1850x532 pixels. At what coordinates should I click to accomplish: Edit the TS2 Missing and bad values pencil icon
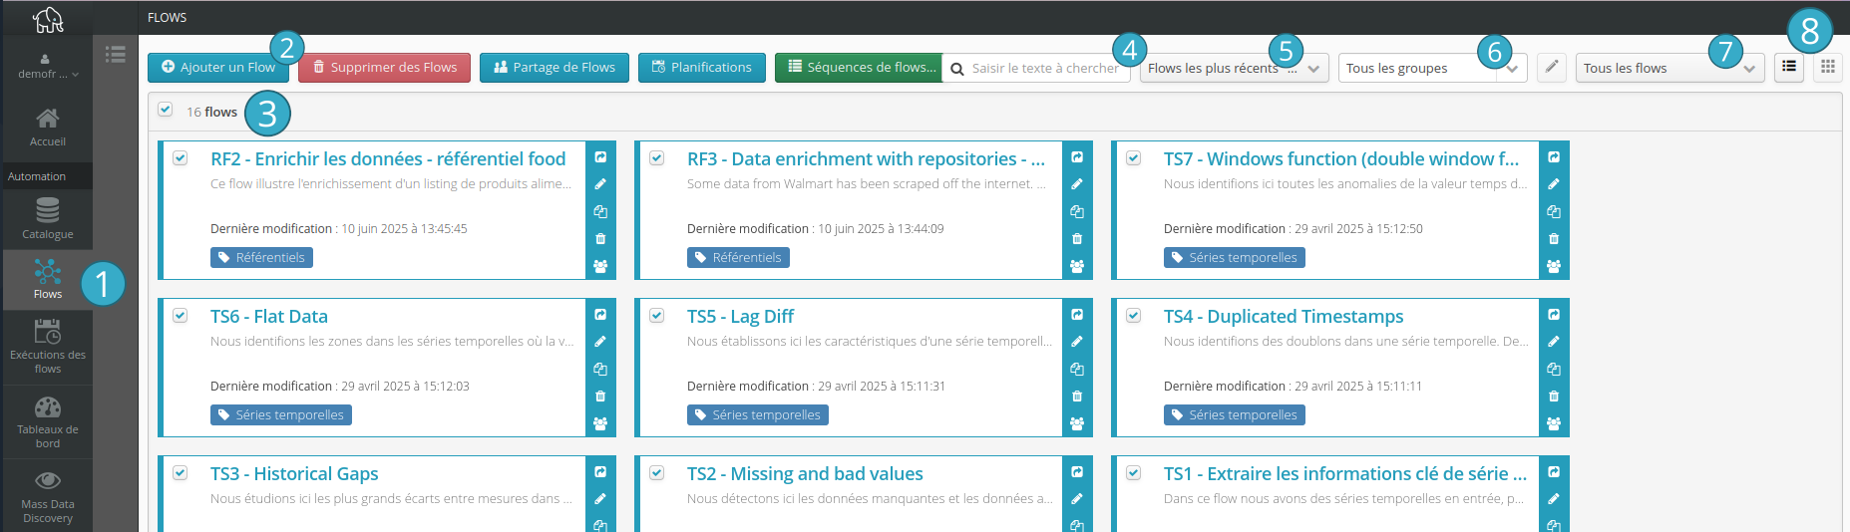coord(1077,499)
